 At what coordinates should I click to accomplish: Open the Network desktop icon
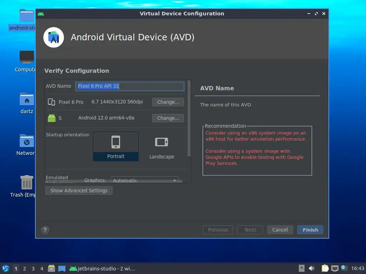[26, 145]
